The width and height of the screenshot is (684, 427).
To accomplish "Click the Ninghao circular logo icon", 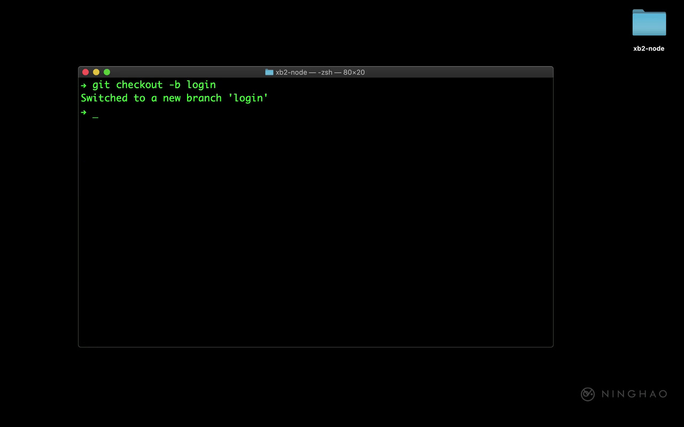I will [x=588, y=394].
